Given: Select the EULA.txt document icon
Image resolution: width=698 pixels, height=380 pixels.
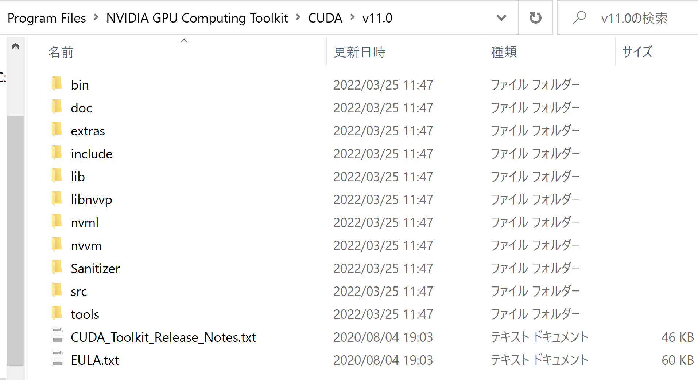Looking at the screenshot, I should (x=58, y=360).
